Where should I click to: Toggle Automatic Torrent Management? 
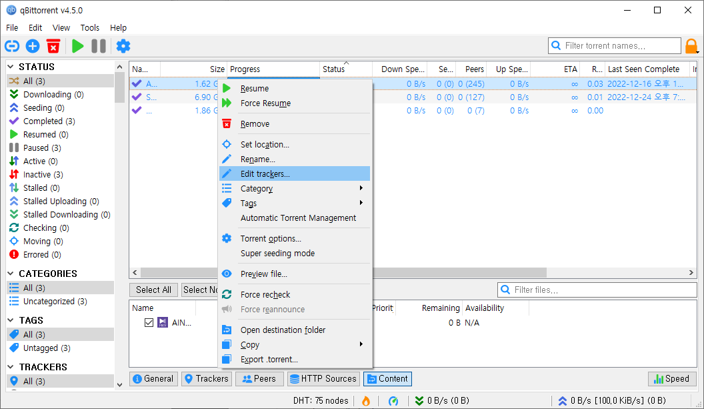click(295, 218)
